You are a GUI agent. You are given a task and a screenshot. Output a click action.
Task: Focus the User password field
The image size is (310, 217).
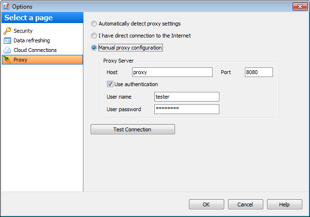pos(187,109)
